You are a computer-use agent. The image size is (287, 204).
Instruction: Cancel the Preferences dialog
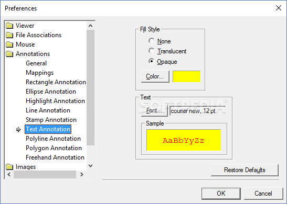263,194
